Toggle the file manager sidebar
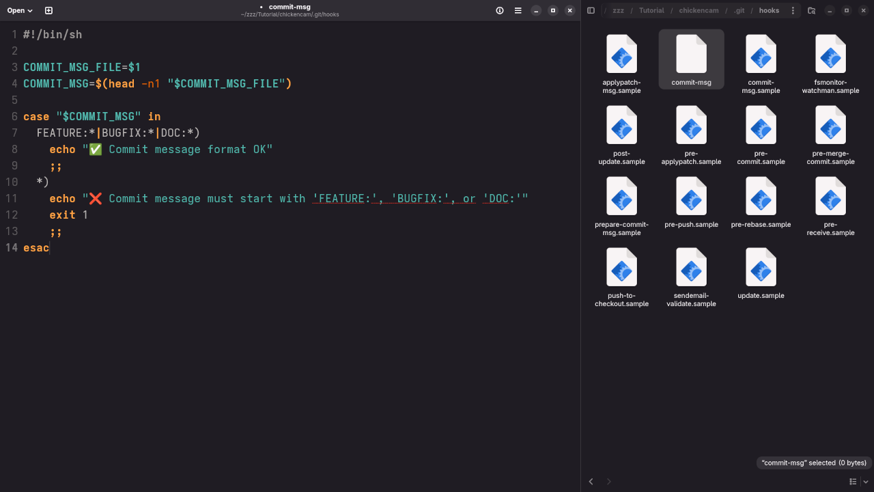 coord(591,10)
